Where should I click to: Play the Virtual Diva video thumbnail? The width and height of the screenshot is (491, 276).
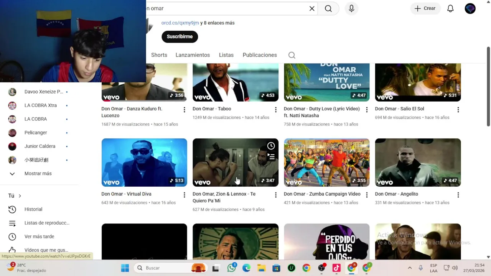tap(144, 163)
